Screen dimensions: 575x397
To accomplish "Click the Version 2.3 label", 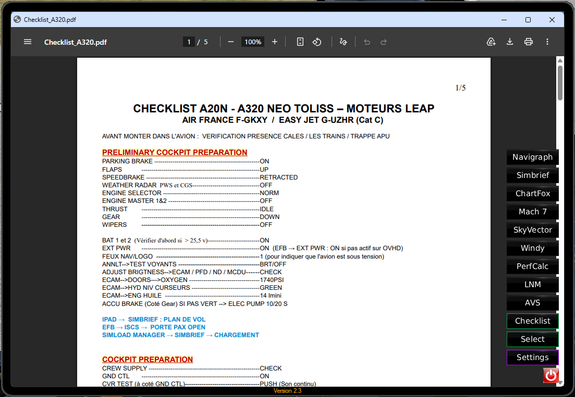I will point(288,391).
